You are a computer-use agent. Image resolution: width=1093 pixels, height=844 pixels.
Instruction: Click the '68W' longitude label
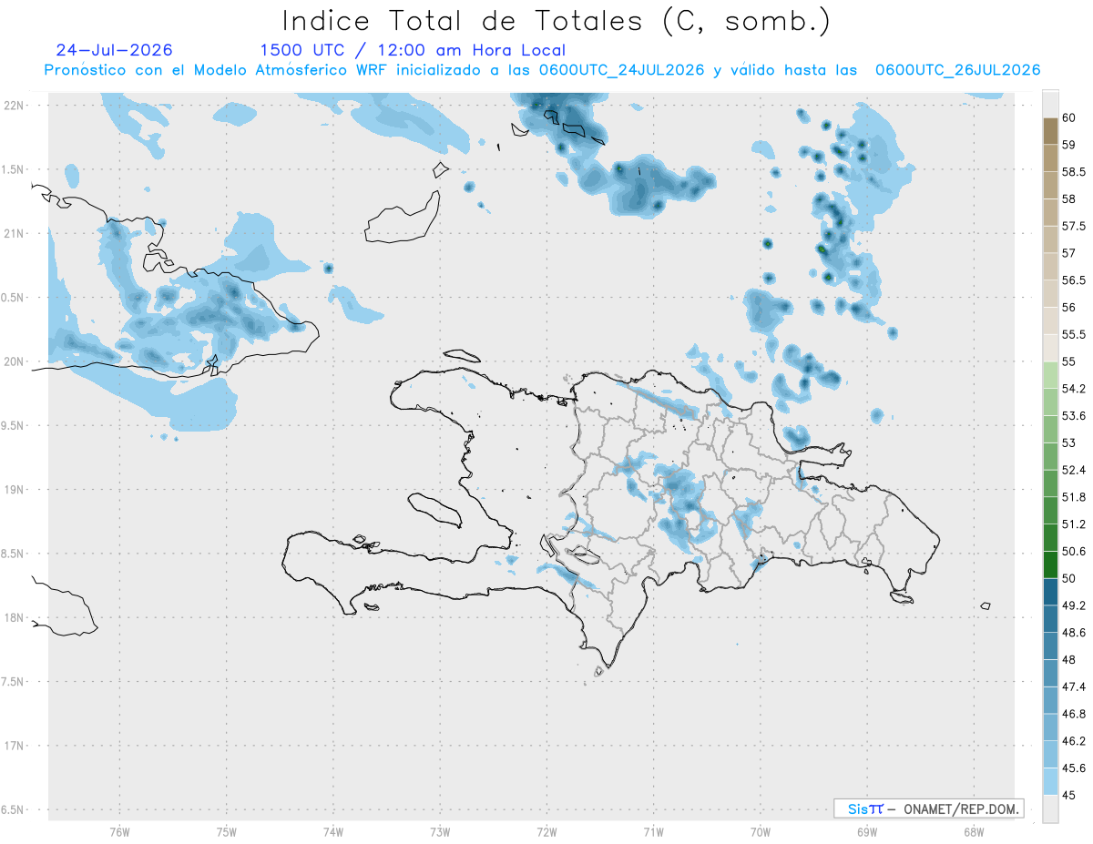pos(974,831)
